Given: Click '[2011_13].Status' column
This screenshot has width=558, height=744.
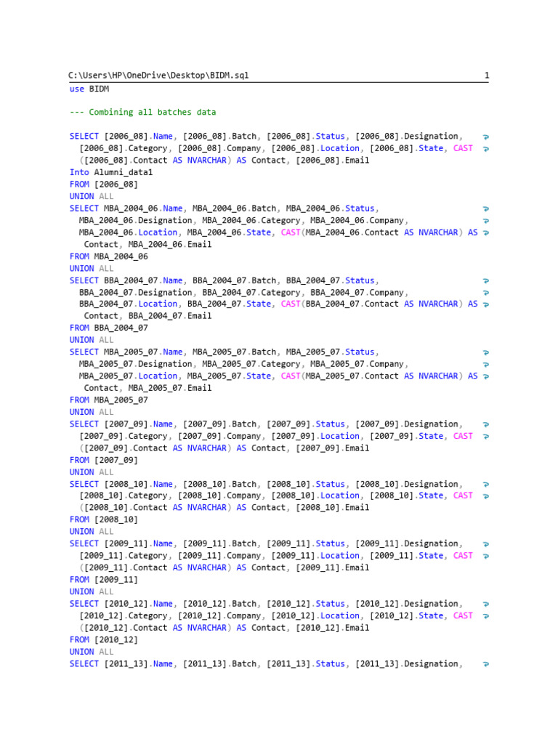Looking at the screenshot, I should 306,664.
